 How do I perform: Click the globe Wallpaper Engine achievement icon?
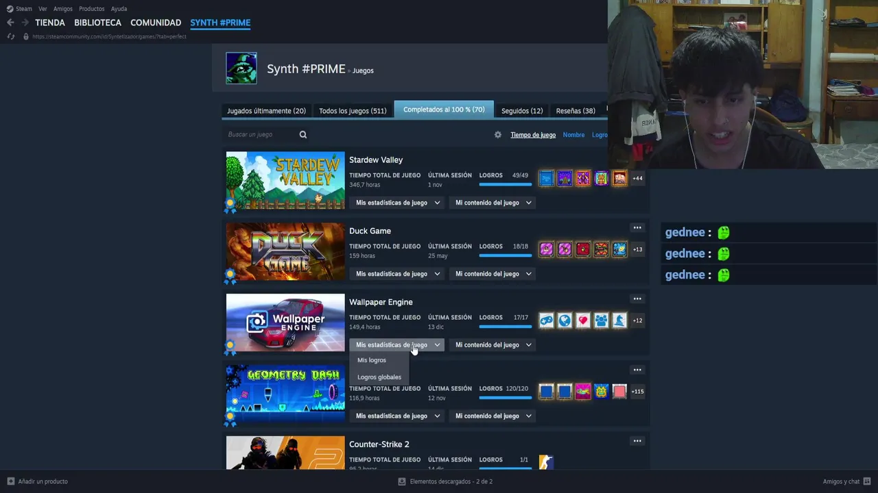pos(565,320)
